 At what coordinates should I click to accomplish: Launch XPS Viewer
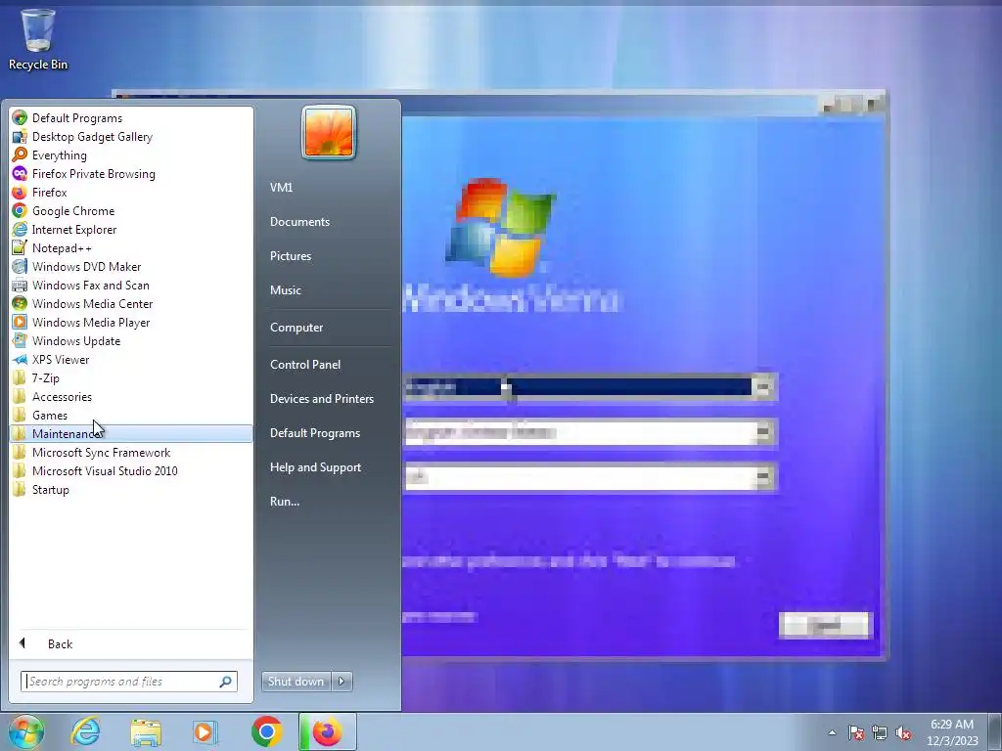click(x=131, y=359)
